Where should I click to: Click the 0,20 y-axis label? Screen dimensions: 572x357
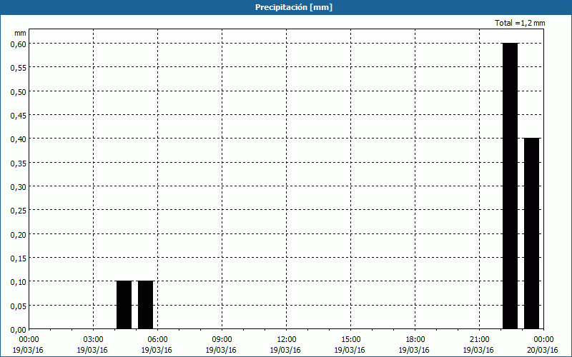(x=19, y=234)
